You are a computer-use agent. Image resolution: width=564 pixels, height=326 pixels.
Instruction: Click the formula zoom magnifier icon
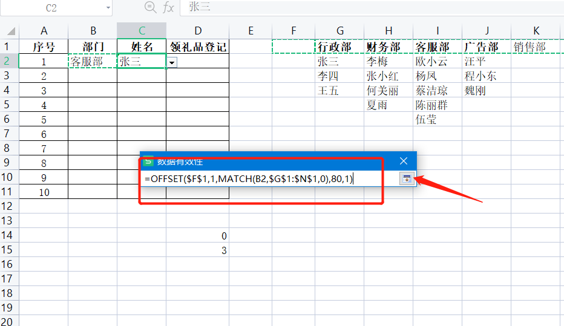coord(150,7)
